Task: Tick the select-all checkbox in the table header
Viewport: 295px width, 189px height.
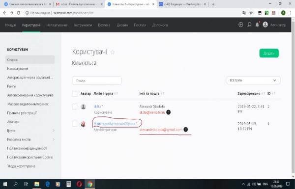Action: [x=75, y=94]
